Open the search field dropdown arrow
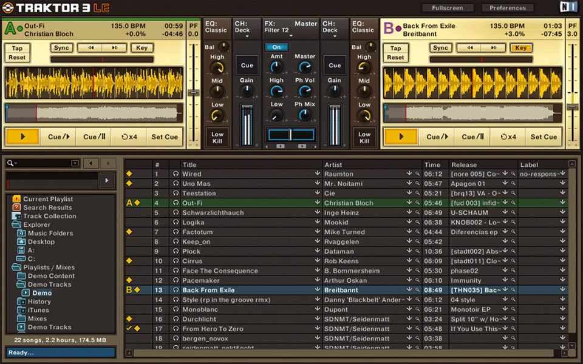 tap(75, 163)
